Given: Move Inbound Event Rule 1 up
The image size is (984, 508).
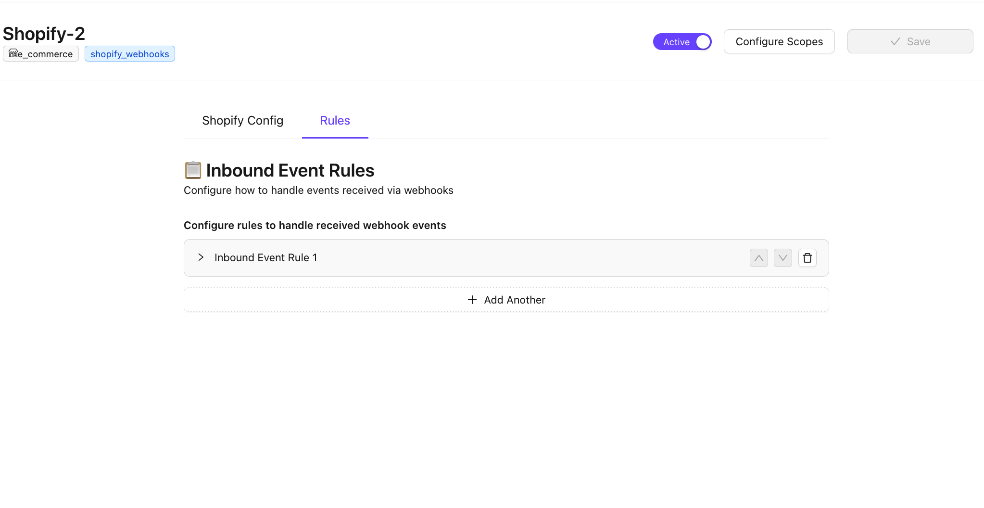Looking at the screenshot, I should (758, 258).
